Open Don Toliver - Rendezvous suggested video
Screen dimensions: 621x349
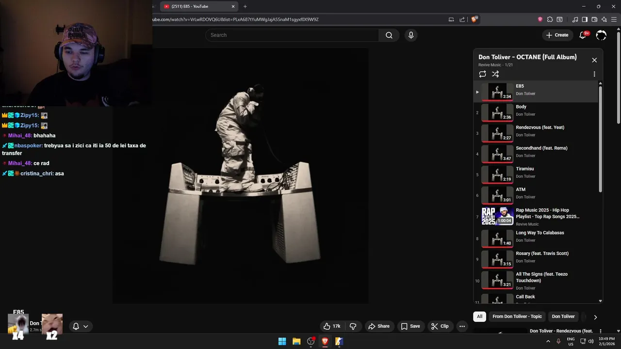561,331
